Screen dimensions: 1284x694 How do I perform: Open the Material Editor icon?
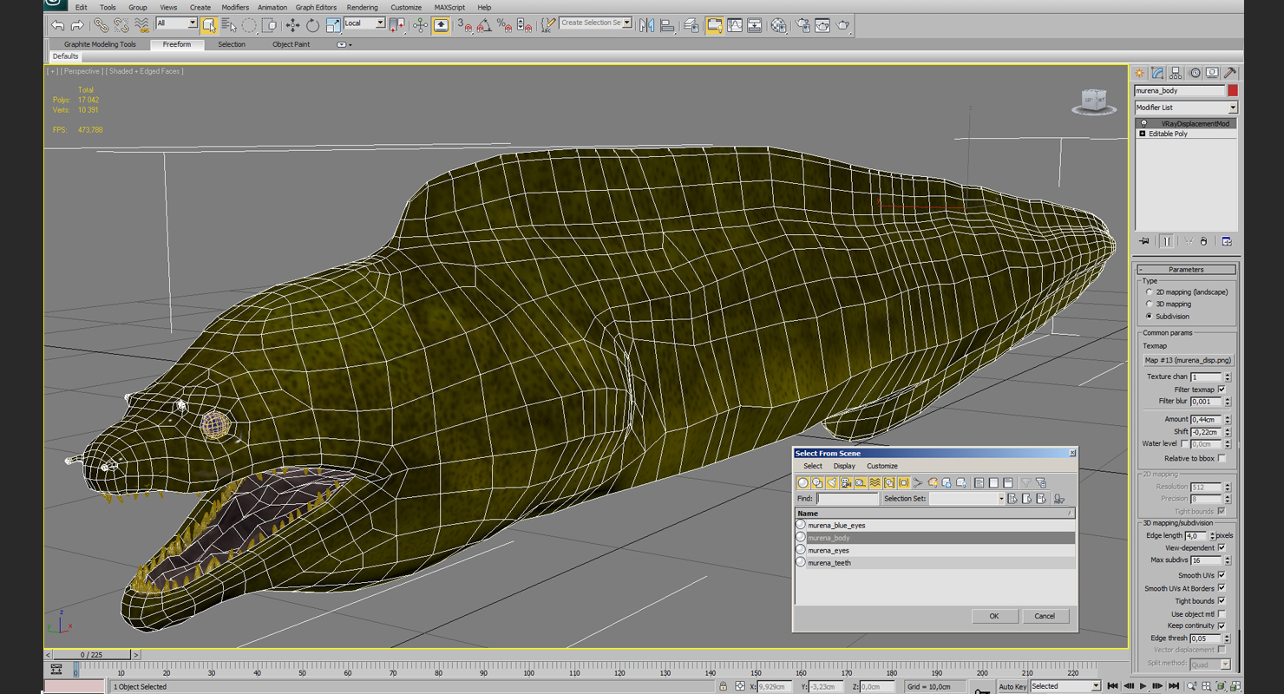tap(778, 25)
